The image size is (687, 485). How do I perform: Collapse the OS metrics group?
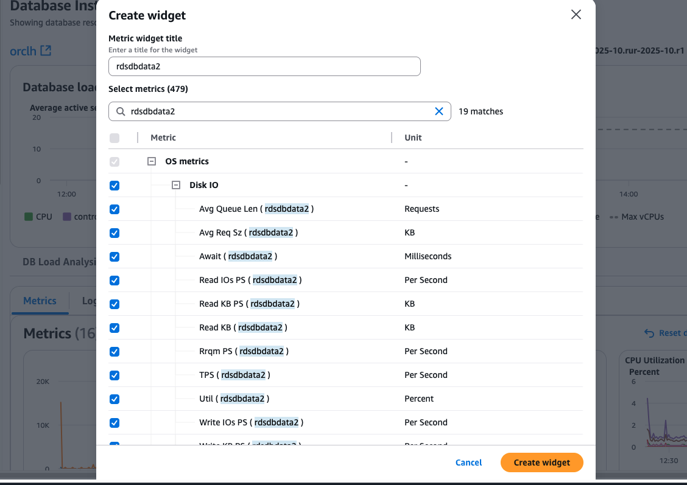click(x=152, y=162)
